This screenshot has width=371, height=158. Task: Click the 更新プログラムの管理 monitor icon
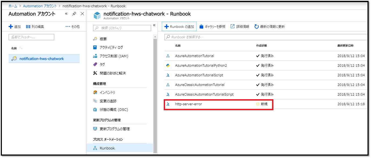pos(95,129)
